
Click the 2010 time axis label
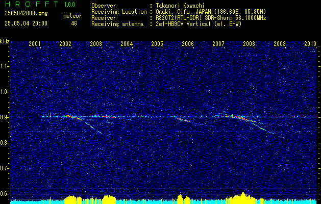(310, 43)
